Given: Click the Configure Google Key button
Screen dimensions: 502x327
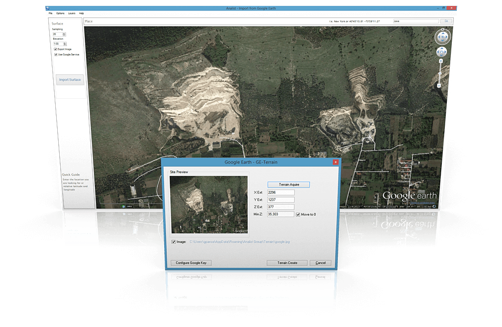Looking at the screenshot, I should [x=191, y=263].
